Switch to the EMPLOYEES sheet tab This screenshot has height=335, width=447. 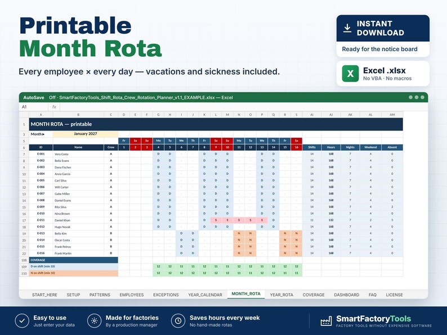point(132,295)
